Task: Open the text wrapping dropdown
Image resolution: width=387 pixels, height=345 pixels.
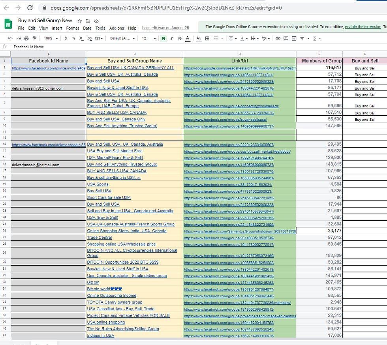Action: pyautogui.click(x=254, y=39)
